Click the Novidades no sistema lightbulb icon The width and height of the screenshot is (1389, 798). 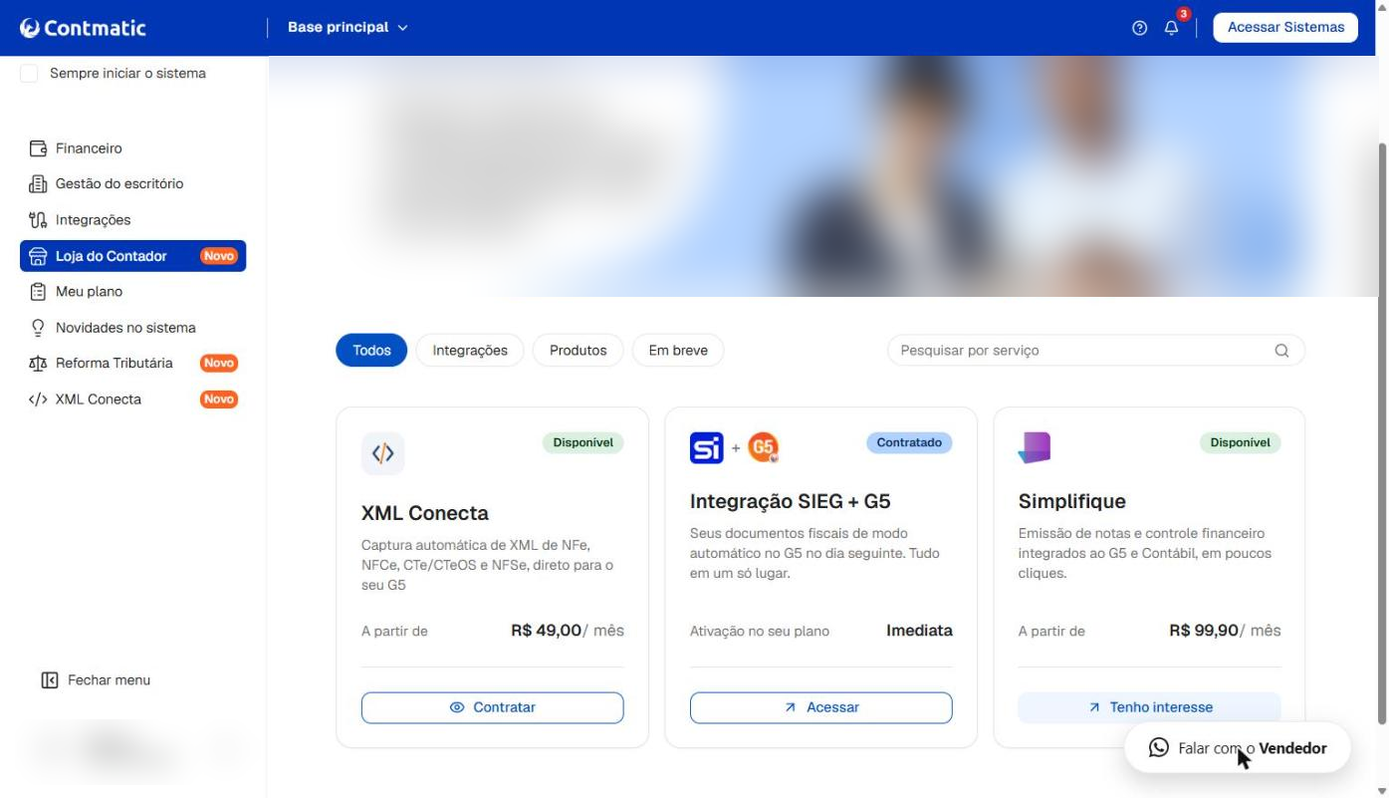(x=39, y=328)
